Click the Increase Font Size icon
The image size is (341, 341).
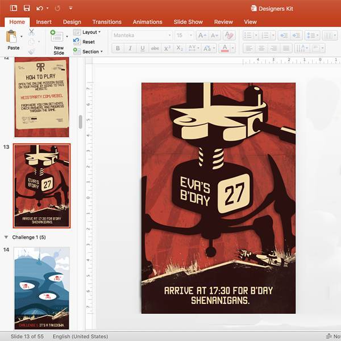tap(202, 35)
